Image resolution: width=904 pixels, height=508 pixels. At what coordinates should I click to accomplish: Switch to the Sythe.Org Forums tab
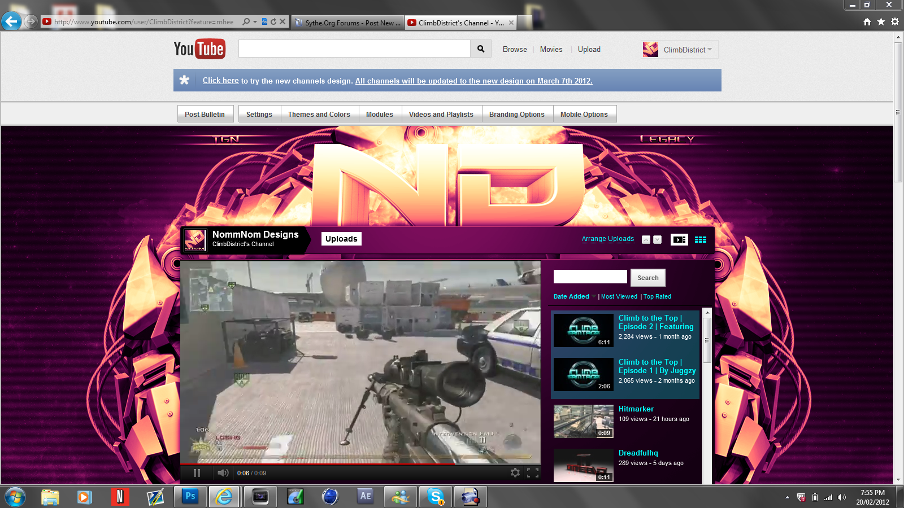pos(348,23)
